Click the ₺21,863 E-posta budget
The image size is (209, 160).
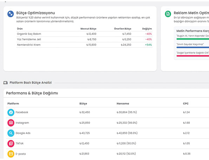click(x=84, y=154)
